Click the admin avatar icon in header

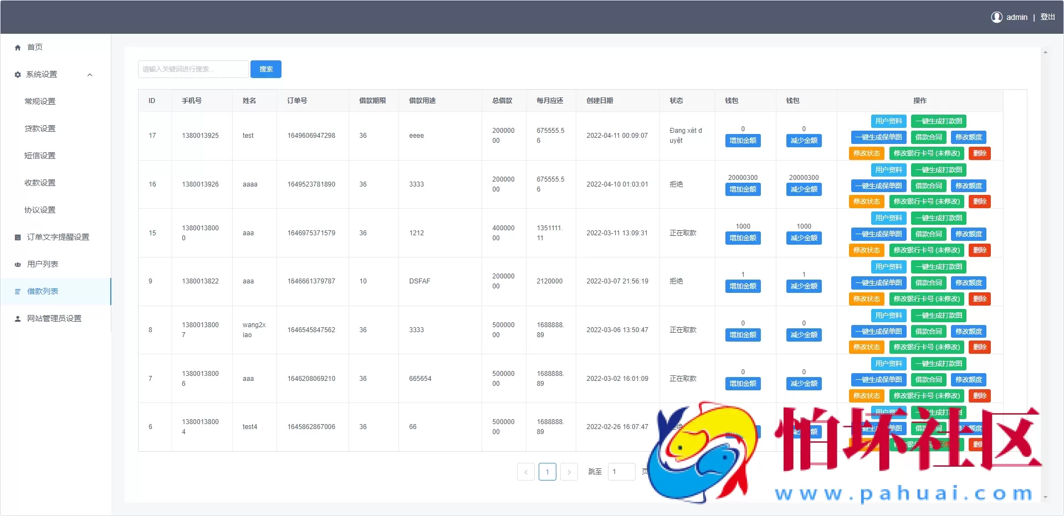(x=996, y=17)
